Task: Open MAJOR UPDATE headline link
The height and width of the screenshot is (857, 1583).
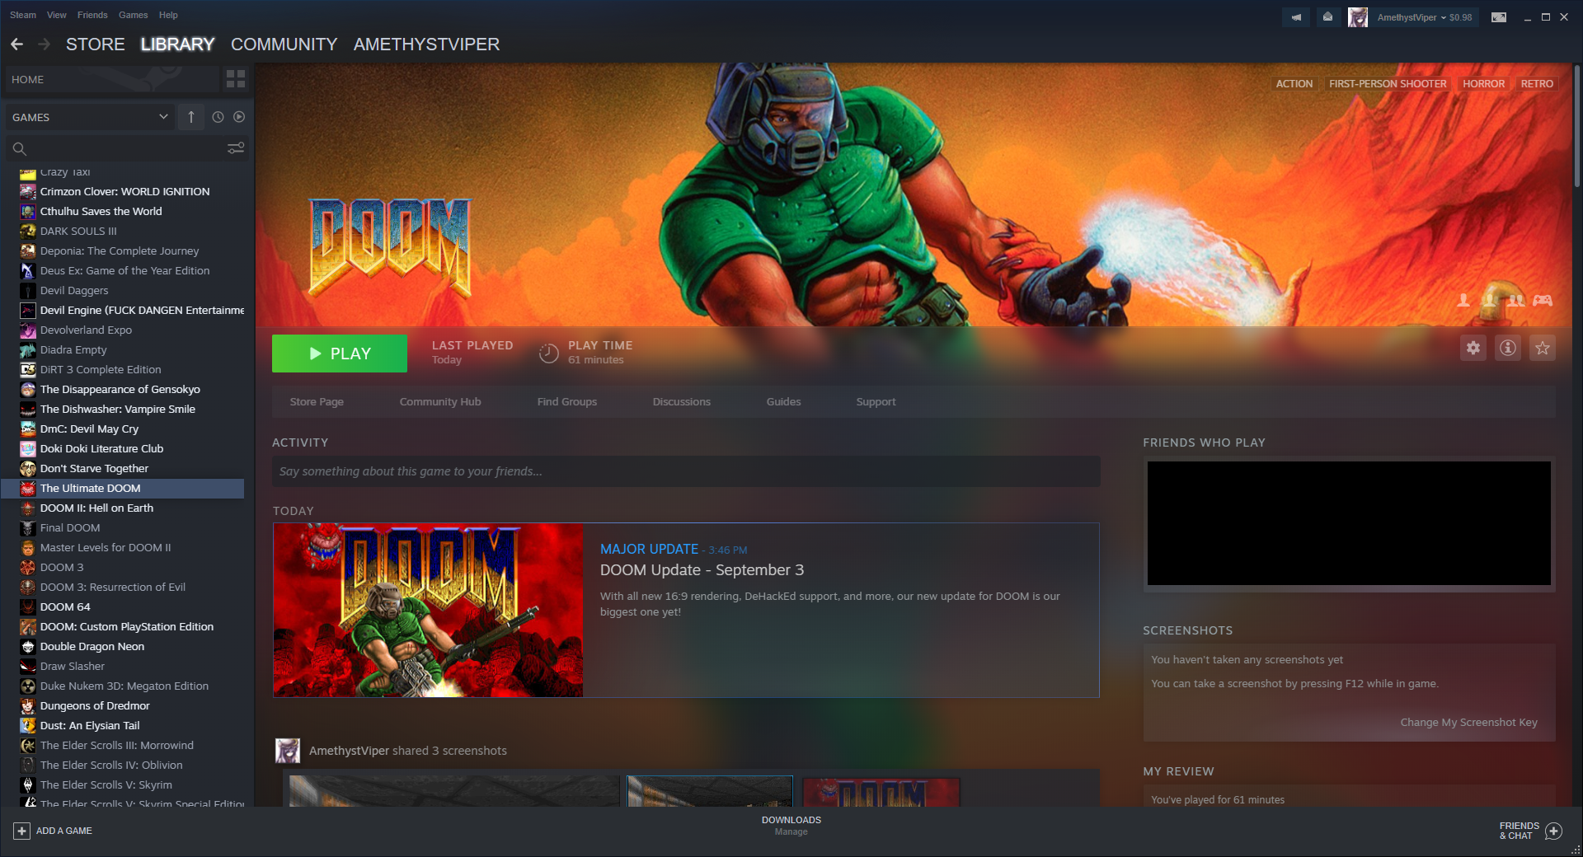Action: [649, 550]
